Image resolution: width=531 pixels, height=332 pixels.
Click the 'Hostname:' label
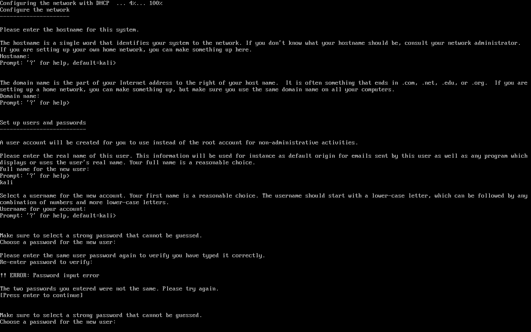pos(15,56)
